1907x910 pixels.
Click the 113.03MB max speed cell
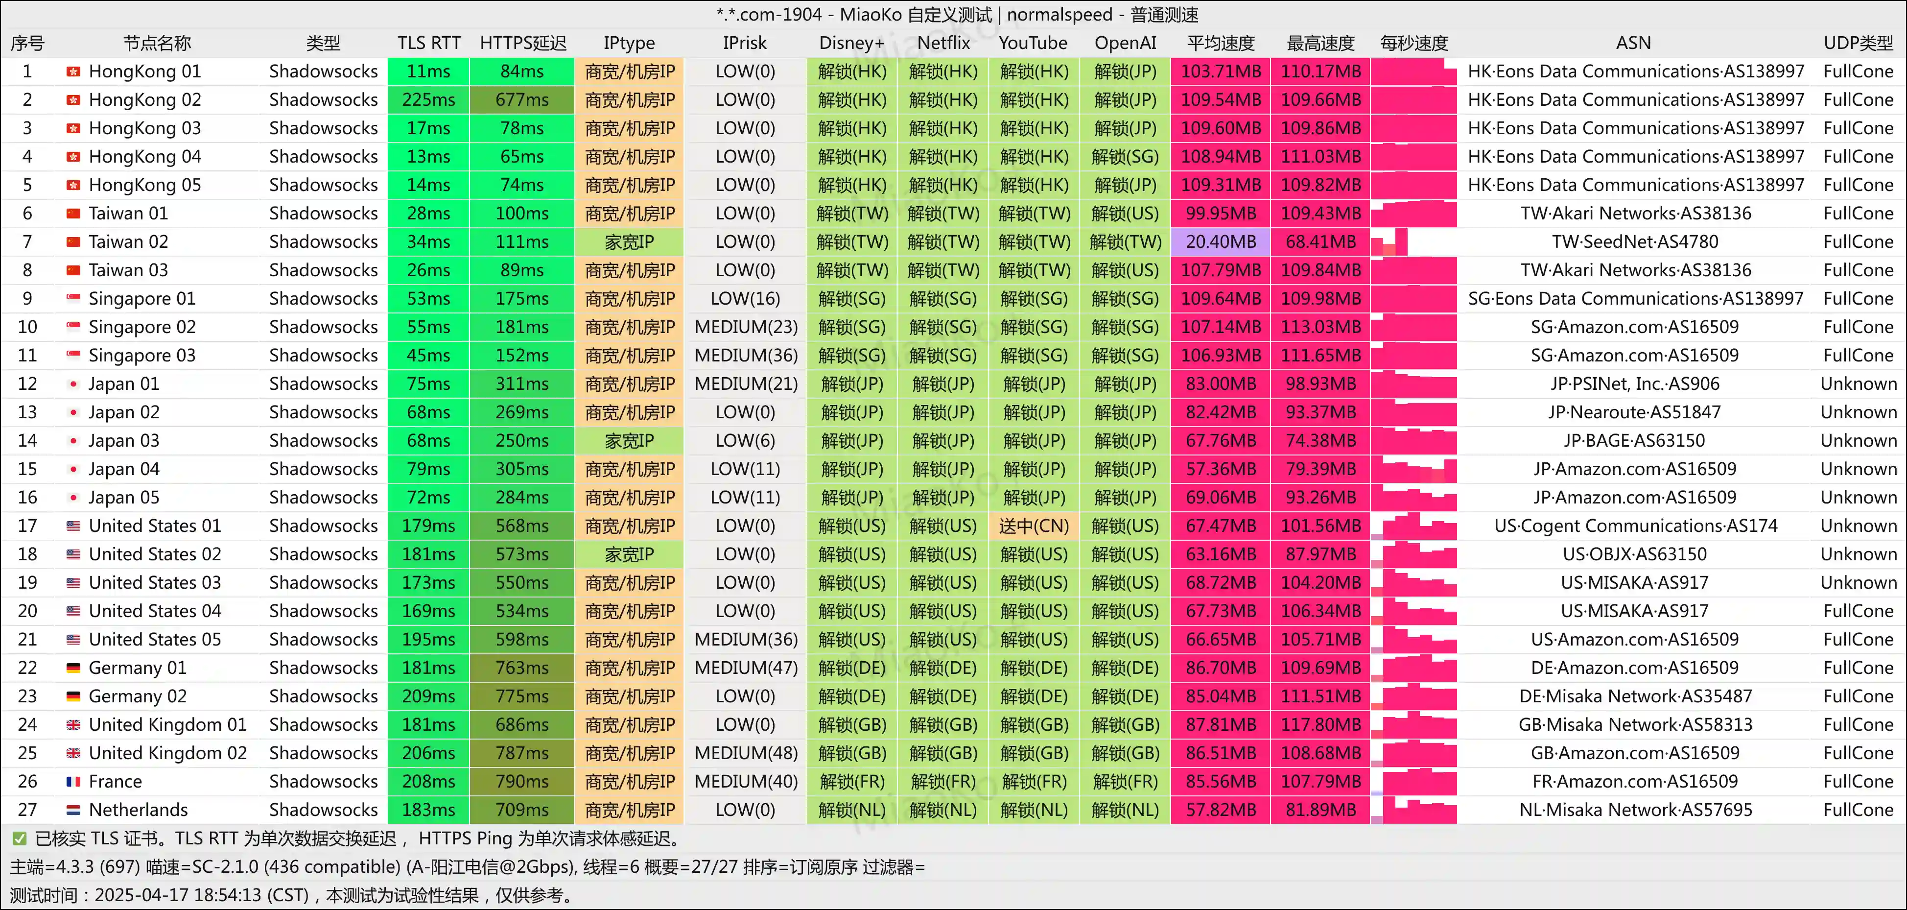(x=1320, y=327)
